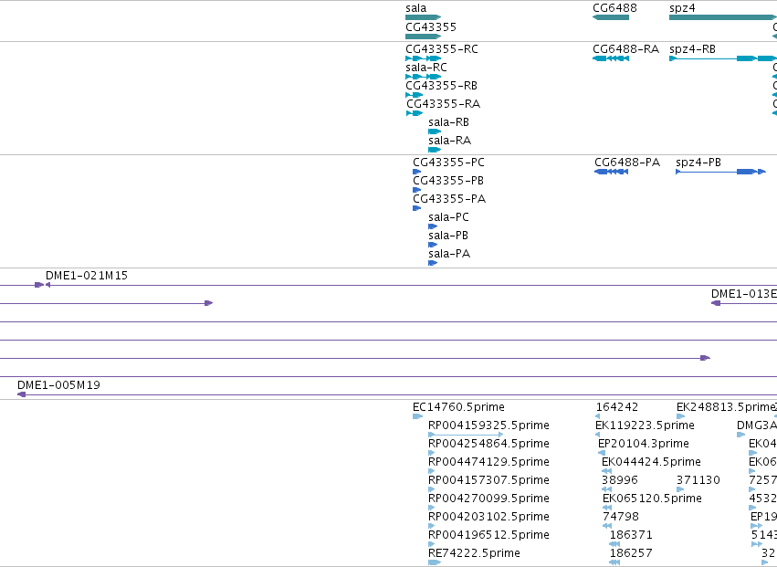Click feature label 186371

(631, 535)
